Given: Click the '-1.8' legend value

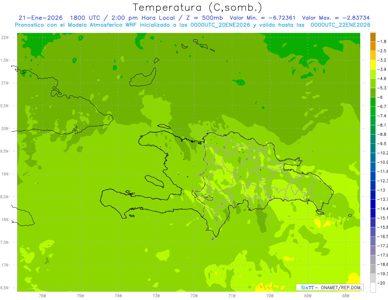Looking at the screenshot, I should coord(382,41).
